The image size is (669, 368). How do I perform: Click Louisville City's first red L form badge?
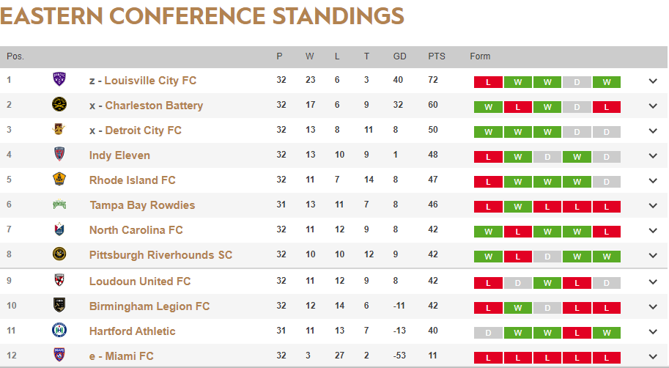point(488,82)
